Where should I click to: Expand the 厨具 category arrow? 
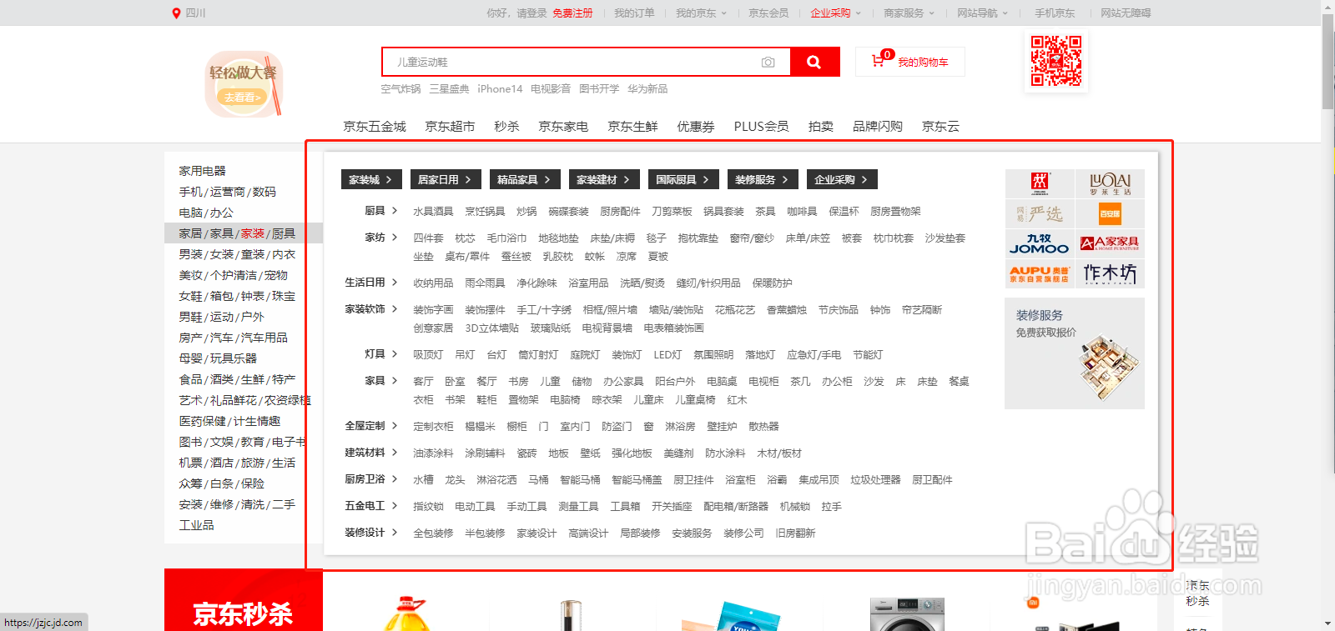[x=395, y=211]
